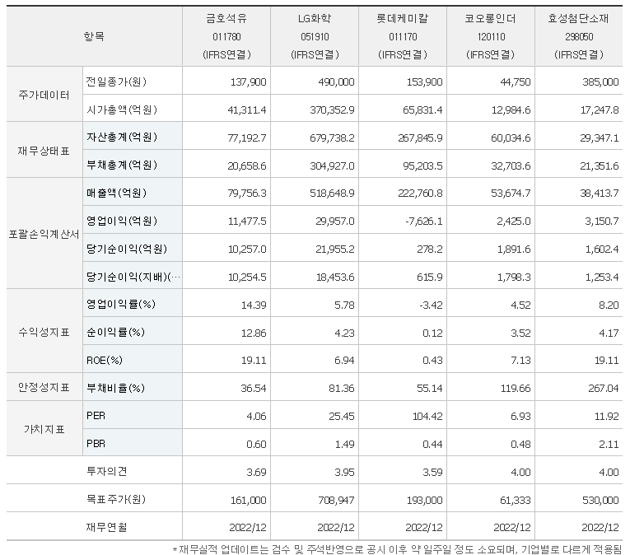
Task: Select total liabilities value 32,703.6
Action: pyautogui.click(x=511, y=166)
